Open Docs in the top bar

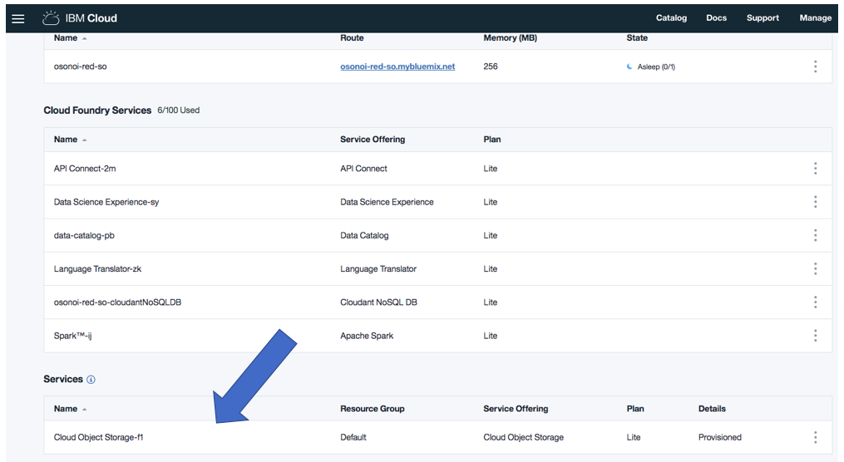[x=717, y=17]
